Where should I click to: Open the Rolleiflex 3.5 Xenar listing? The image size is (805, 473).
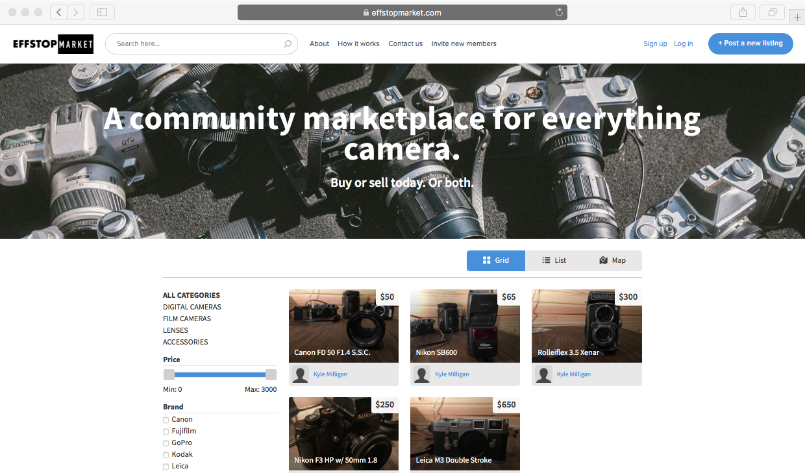(x=587, y=326)
